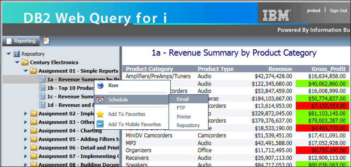
Task: Click red Gross_Profit cell $6,755,190.00
Action: pos(322,150)
